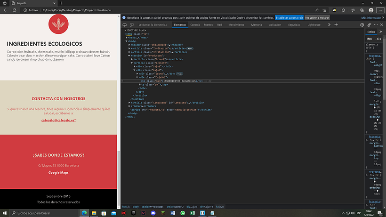Open Google Maps link on page
386x217 pixels.
tap(58, 172)
